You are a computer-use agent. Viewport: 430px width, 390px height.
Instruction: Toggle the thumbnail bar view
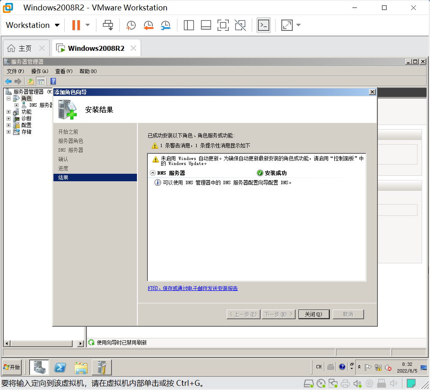206,25
